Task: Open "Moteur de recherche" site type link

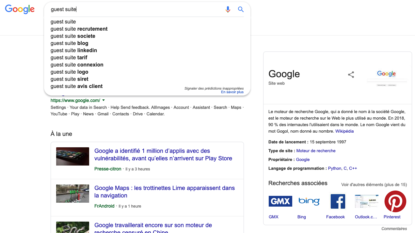Action: (x=316, y=151)
